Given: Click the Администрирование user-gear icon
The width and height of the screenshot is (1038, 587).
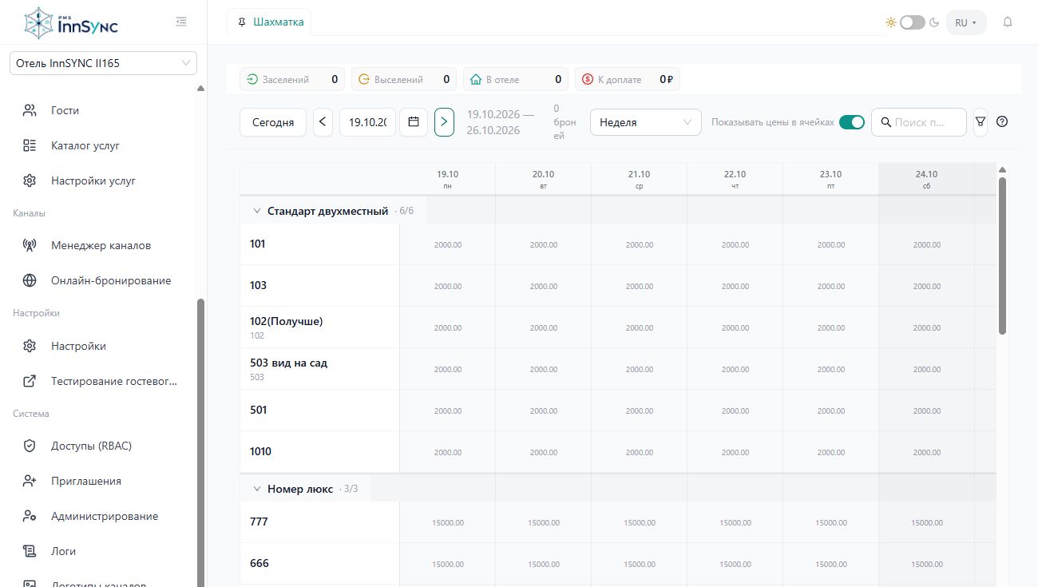Looking at the screenshot, I should (x=30, y=516).
